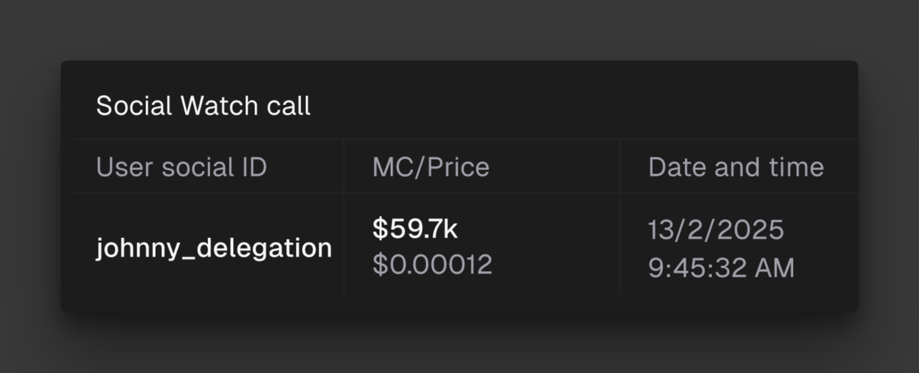919x373 pixels.
Task: Click the Social Watch call title
Action: [x=203, y=106]
